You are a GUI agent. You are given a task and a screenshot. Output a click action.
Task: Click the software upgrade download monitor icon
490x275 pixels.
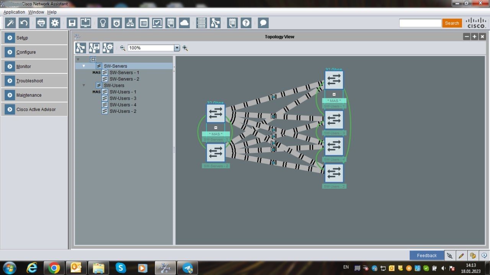(86, 23)
